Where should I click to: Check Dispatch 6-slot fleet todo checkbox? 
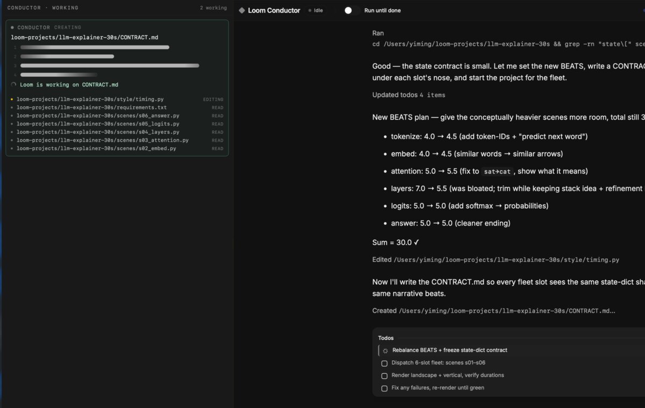pyautogui.click(x=384, y=363)
